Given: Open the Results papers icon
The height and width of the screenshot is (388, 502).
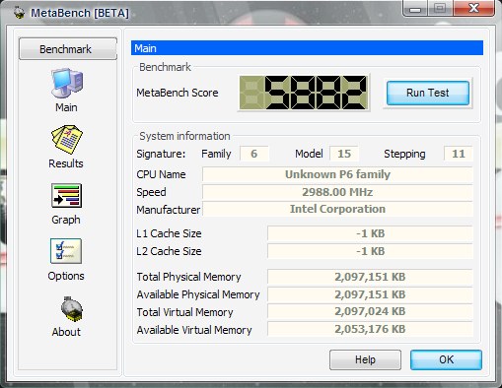Looking at the screenshot, I should tap(67, 139).
